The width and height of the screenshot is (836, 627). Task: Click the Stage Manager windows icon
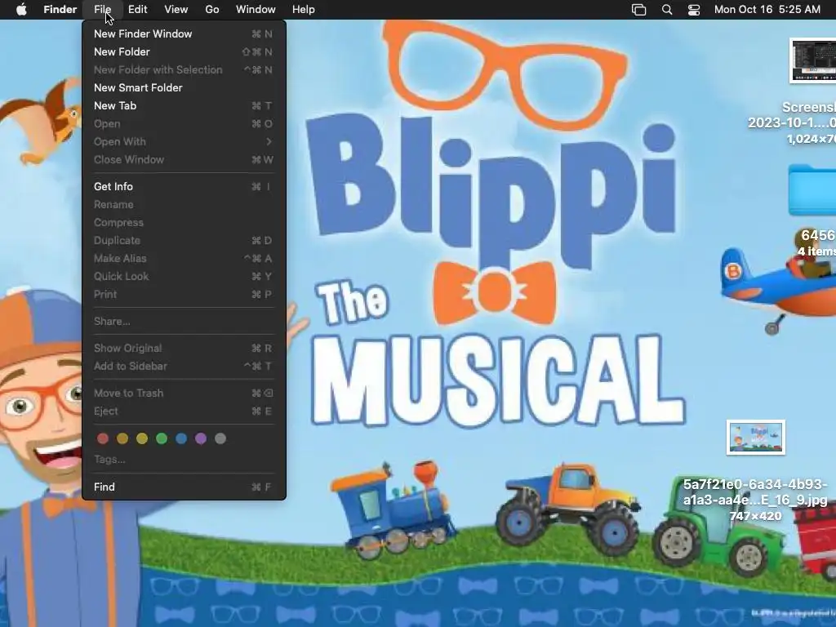click(638, 10)
